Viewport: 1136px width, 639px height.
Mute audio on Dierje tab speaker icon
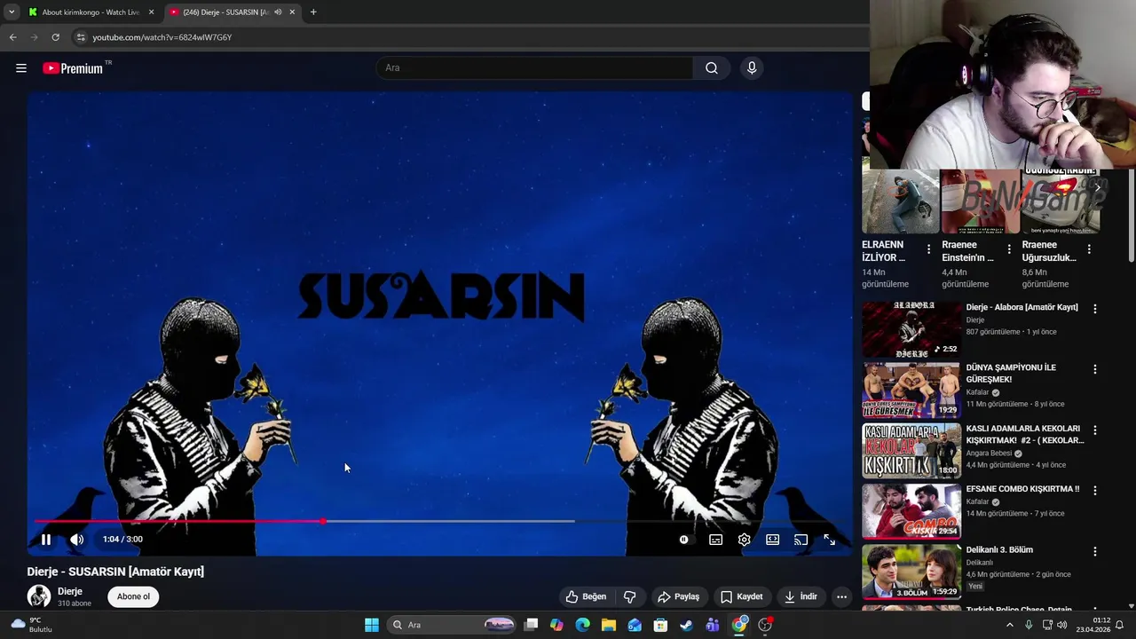point(278,12)
